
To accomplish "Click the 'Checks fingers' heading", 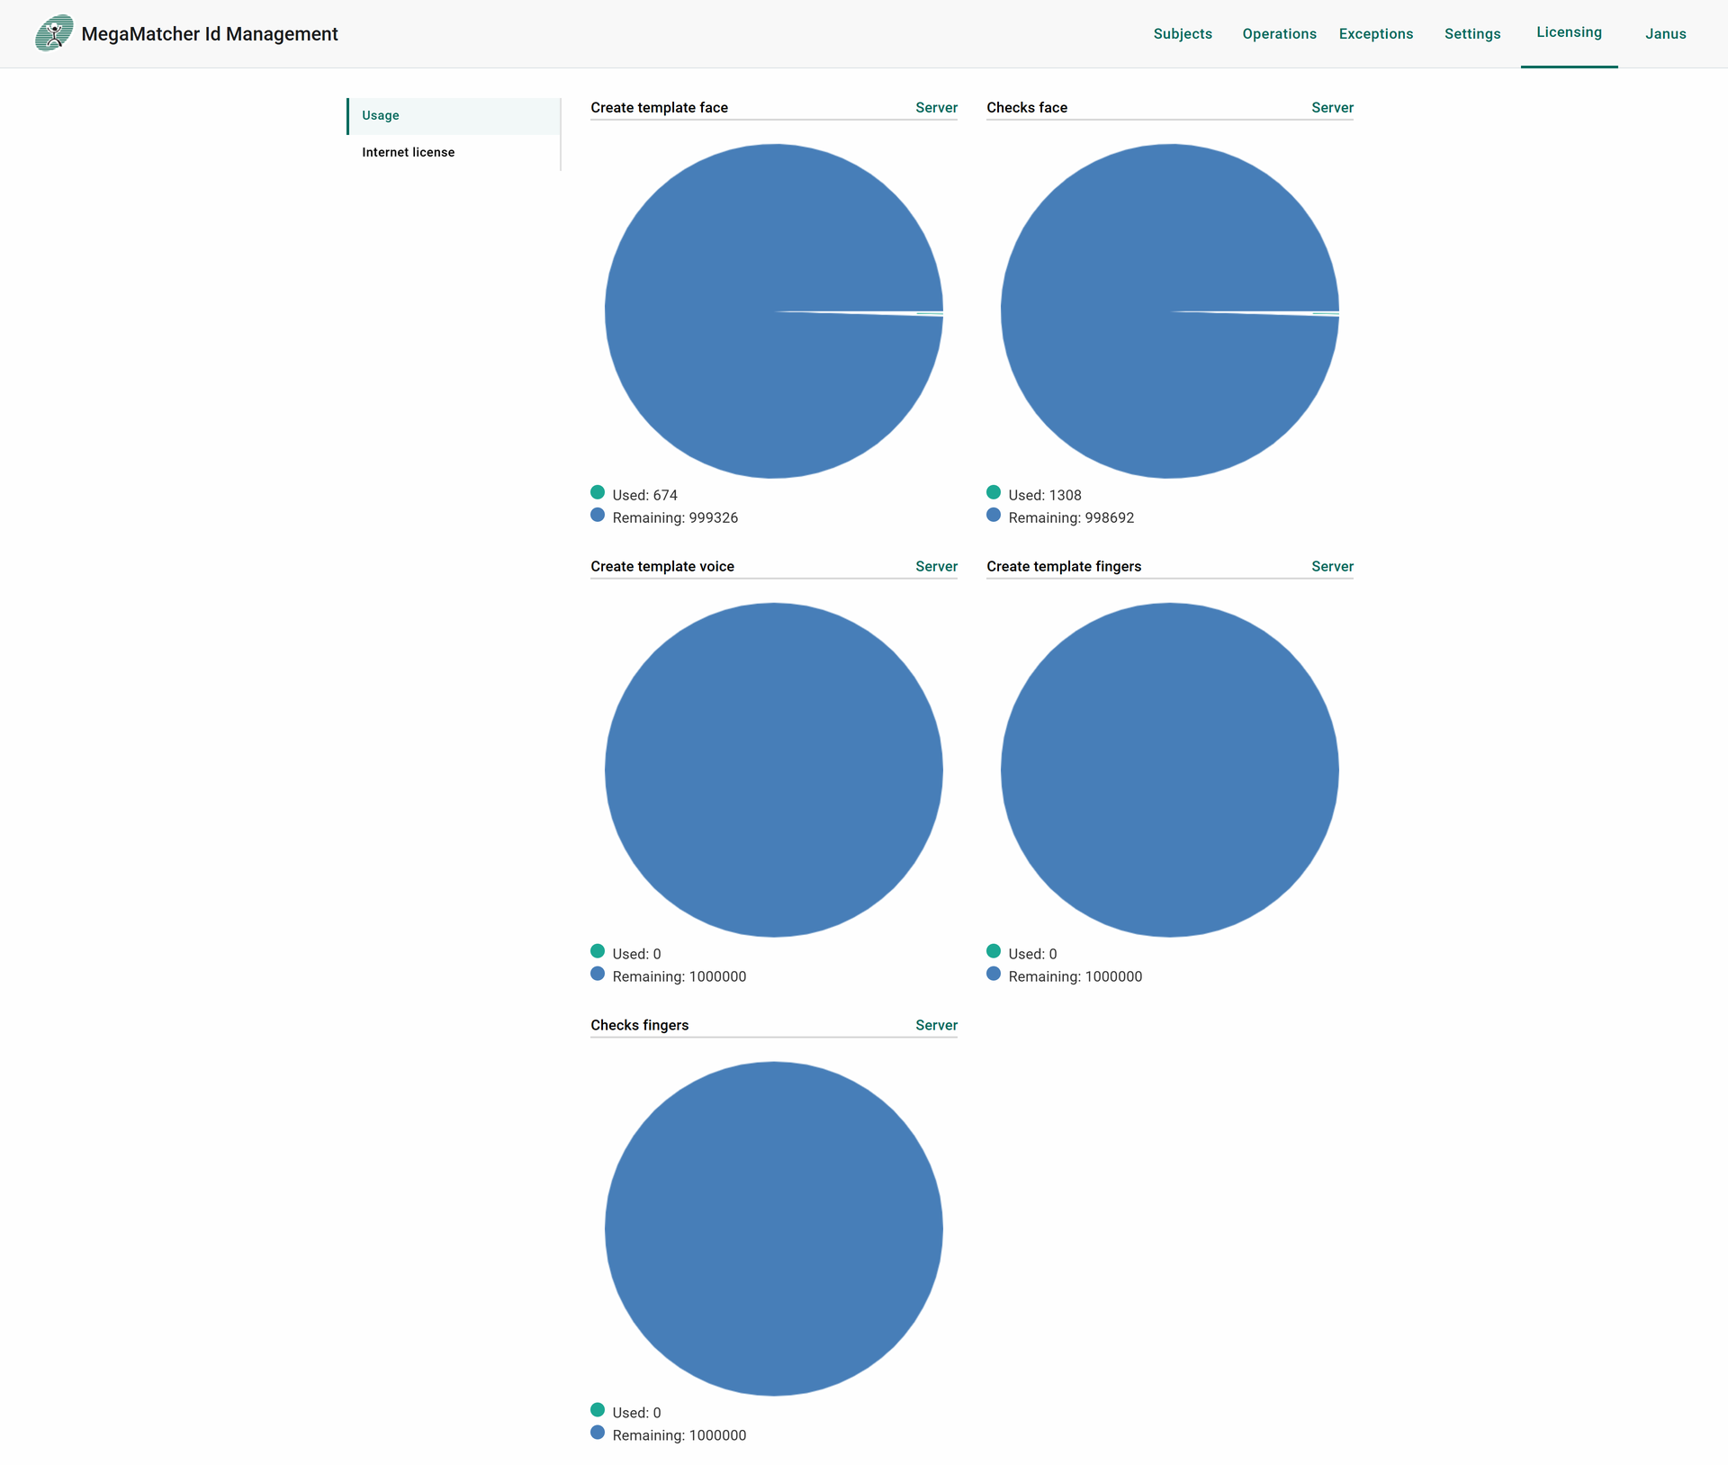I will (639, 1026).
